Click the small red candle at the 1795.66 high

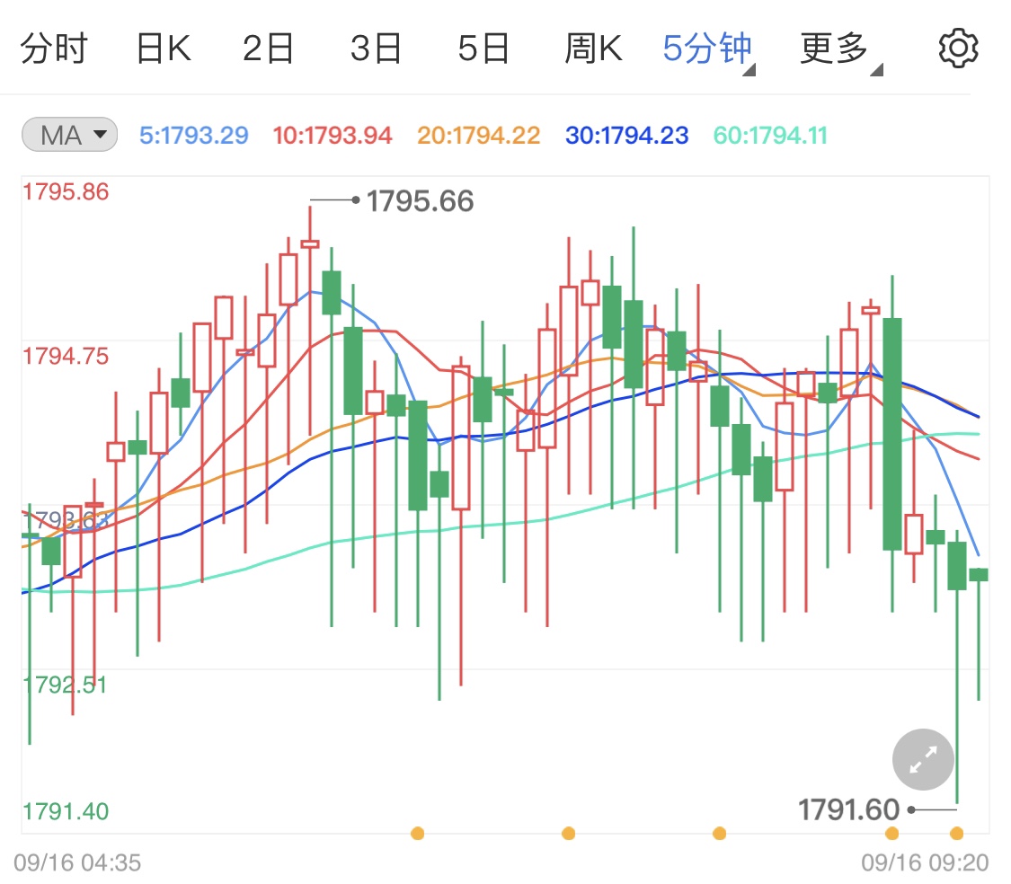(310, 243)
